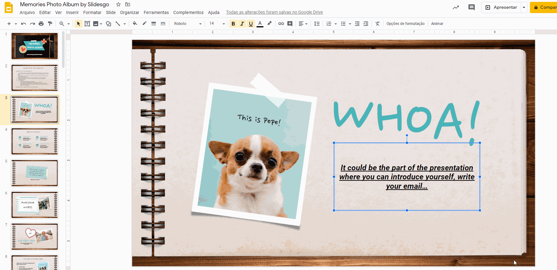
Task: Toggle underline formatting off
Action: (251, 24)
